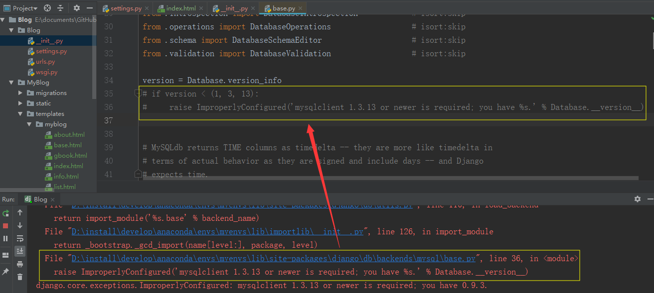
Task: Pin the Run tab
Action: (x=6, y=272)
